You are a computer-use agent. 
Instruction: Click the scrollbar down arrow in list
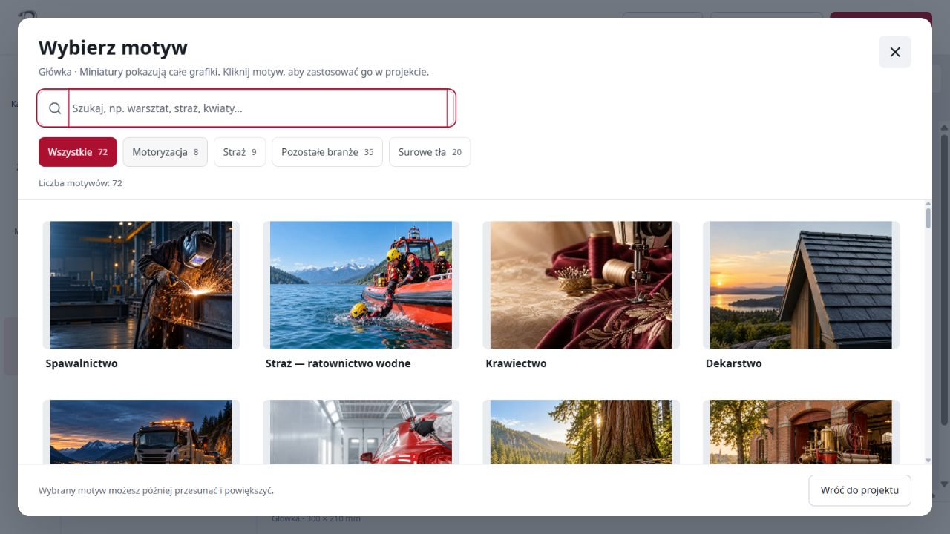point(928,460)
